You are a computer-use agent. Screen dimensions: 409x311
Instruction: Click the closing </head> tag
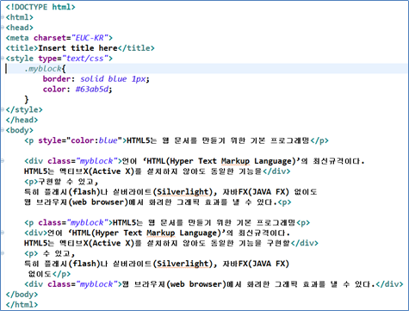22,120
